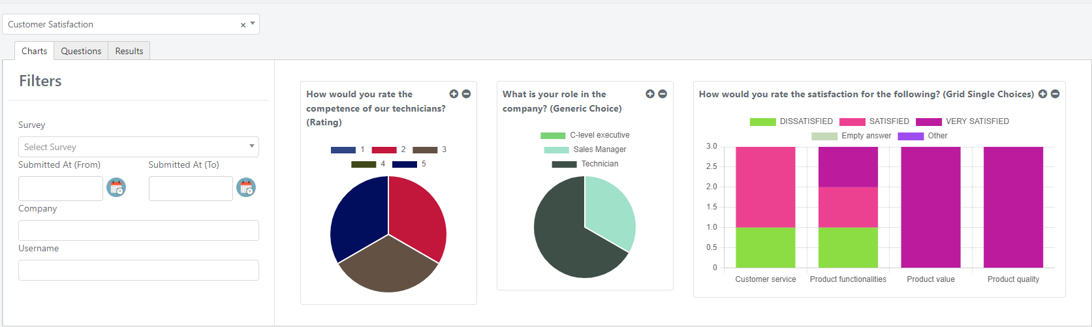Open the Select Survey dropdown
This screenshot has height=327, width=1092.
click(x=138, y=147)
